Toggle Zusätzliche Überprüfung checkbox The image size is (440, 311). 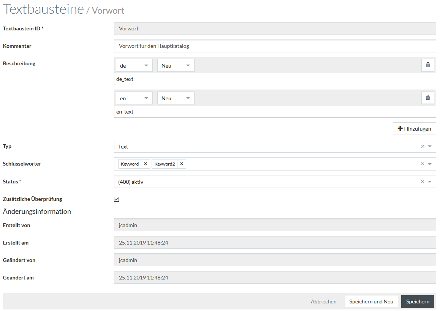point(116,199)
